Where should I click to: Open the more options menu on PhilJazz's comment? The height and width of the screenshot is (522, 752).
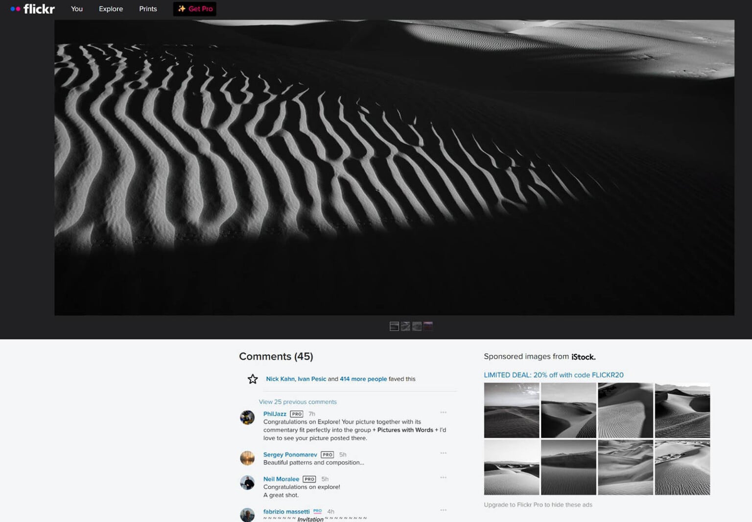[x=443, y=413]
